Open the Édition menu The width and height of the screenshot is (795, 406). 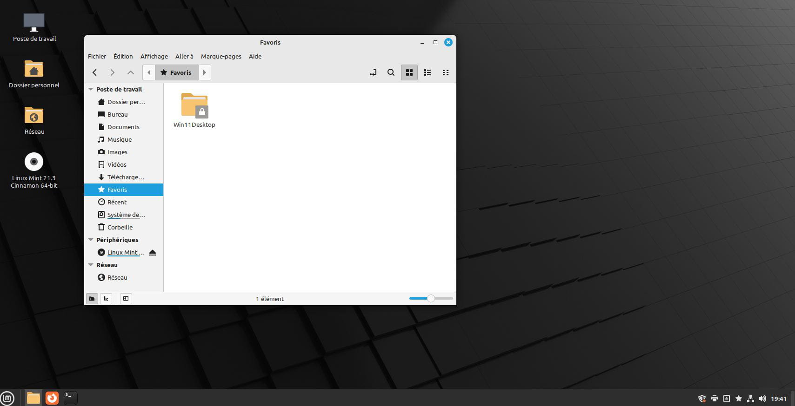[x=123, y=56]
